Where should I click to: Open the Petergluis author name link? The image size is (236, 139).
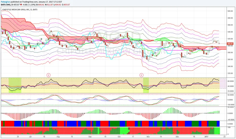(x=5, y=2)
